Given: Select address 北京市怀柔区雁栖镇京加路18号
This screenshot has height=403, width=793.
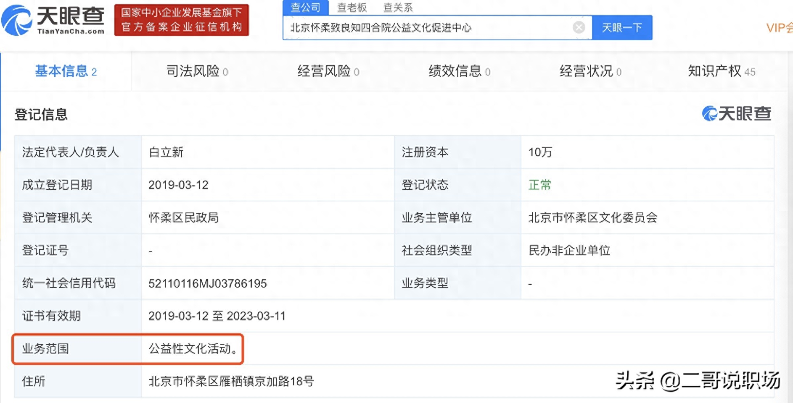Looking at the screenshot, I should pyautogui.click(x=231, y=381).
